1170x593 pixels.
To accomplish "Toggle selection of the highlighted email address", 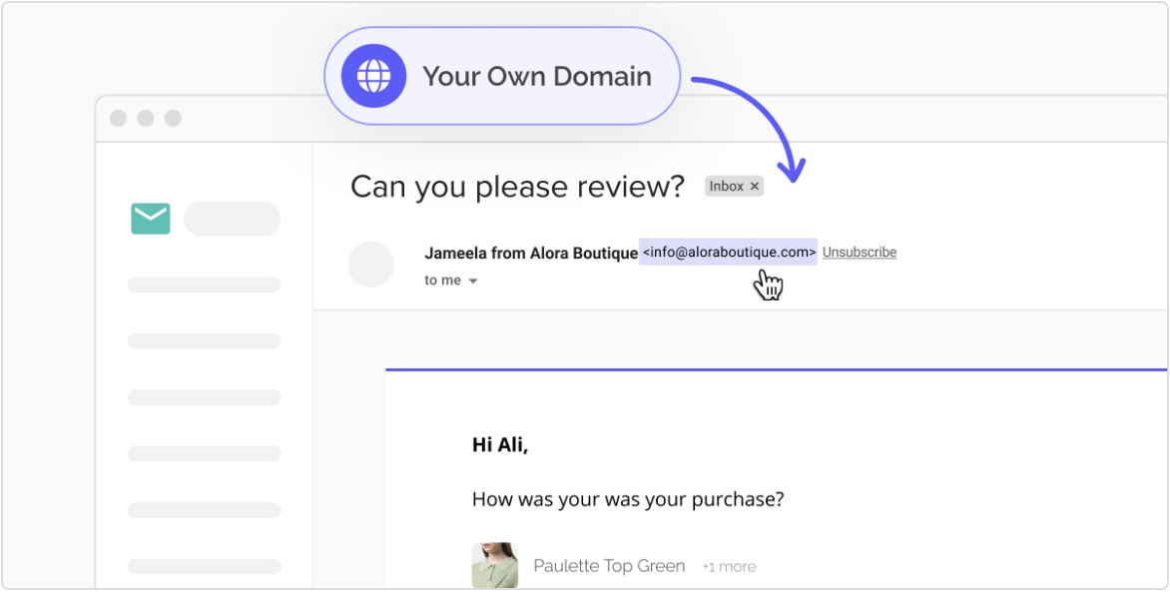I will pyautogui.click(x=729, y=252).
